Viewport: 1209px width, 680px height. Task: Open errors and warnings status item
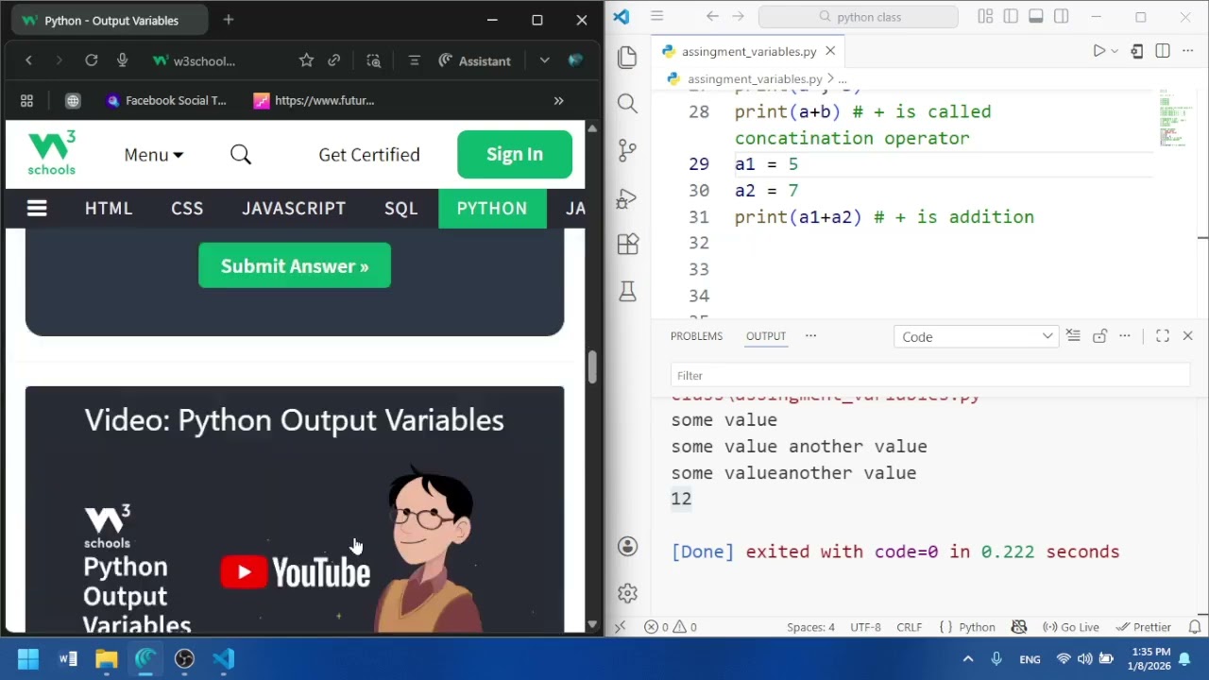[671, 627]
